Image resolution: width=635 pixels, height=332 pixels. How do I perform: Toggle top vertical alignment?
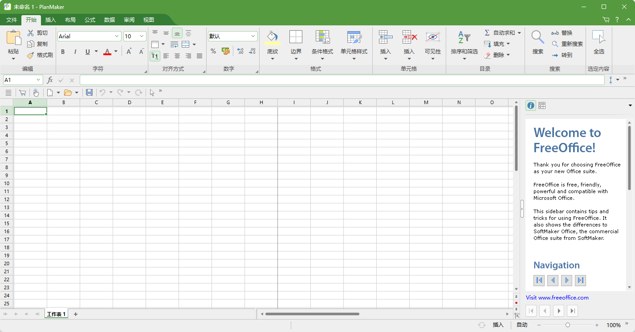click(x=155, y=33)
